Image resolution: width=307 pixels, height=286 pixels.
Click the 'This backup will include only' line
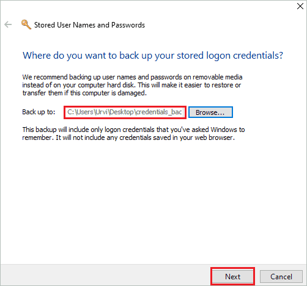(x=133, y=130)
